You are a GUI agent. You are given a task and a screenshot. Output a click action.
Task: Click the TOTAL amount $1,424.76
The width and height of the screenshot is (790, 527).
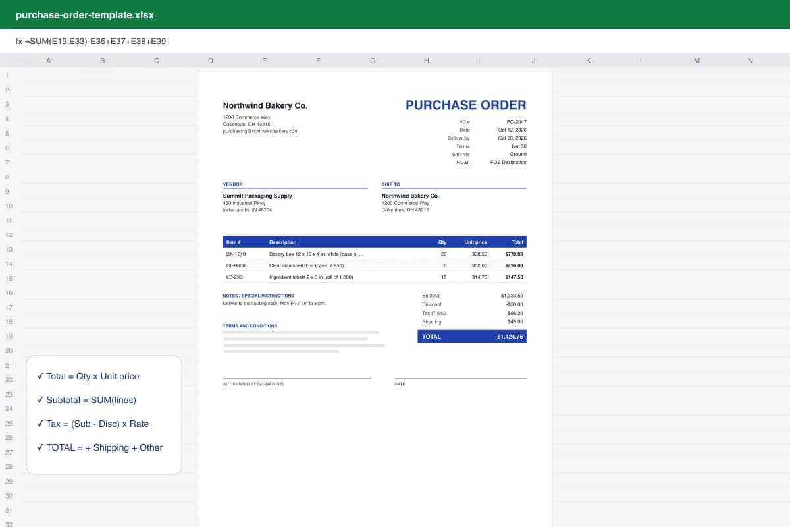coord(510,337)
